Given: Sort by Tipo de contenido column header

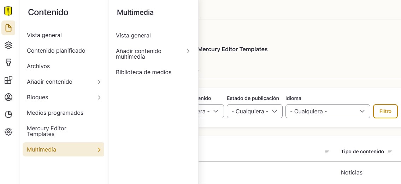Looking at the screenshot, I should pyautogui.click(x=362, y=152).
